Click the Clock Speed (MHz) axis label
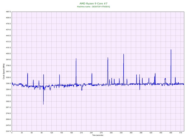The width and height of the screenshot is (187, 140). pyautogui.click(x=4, y=71)
